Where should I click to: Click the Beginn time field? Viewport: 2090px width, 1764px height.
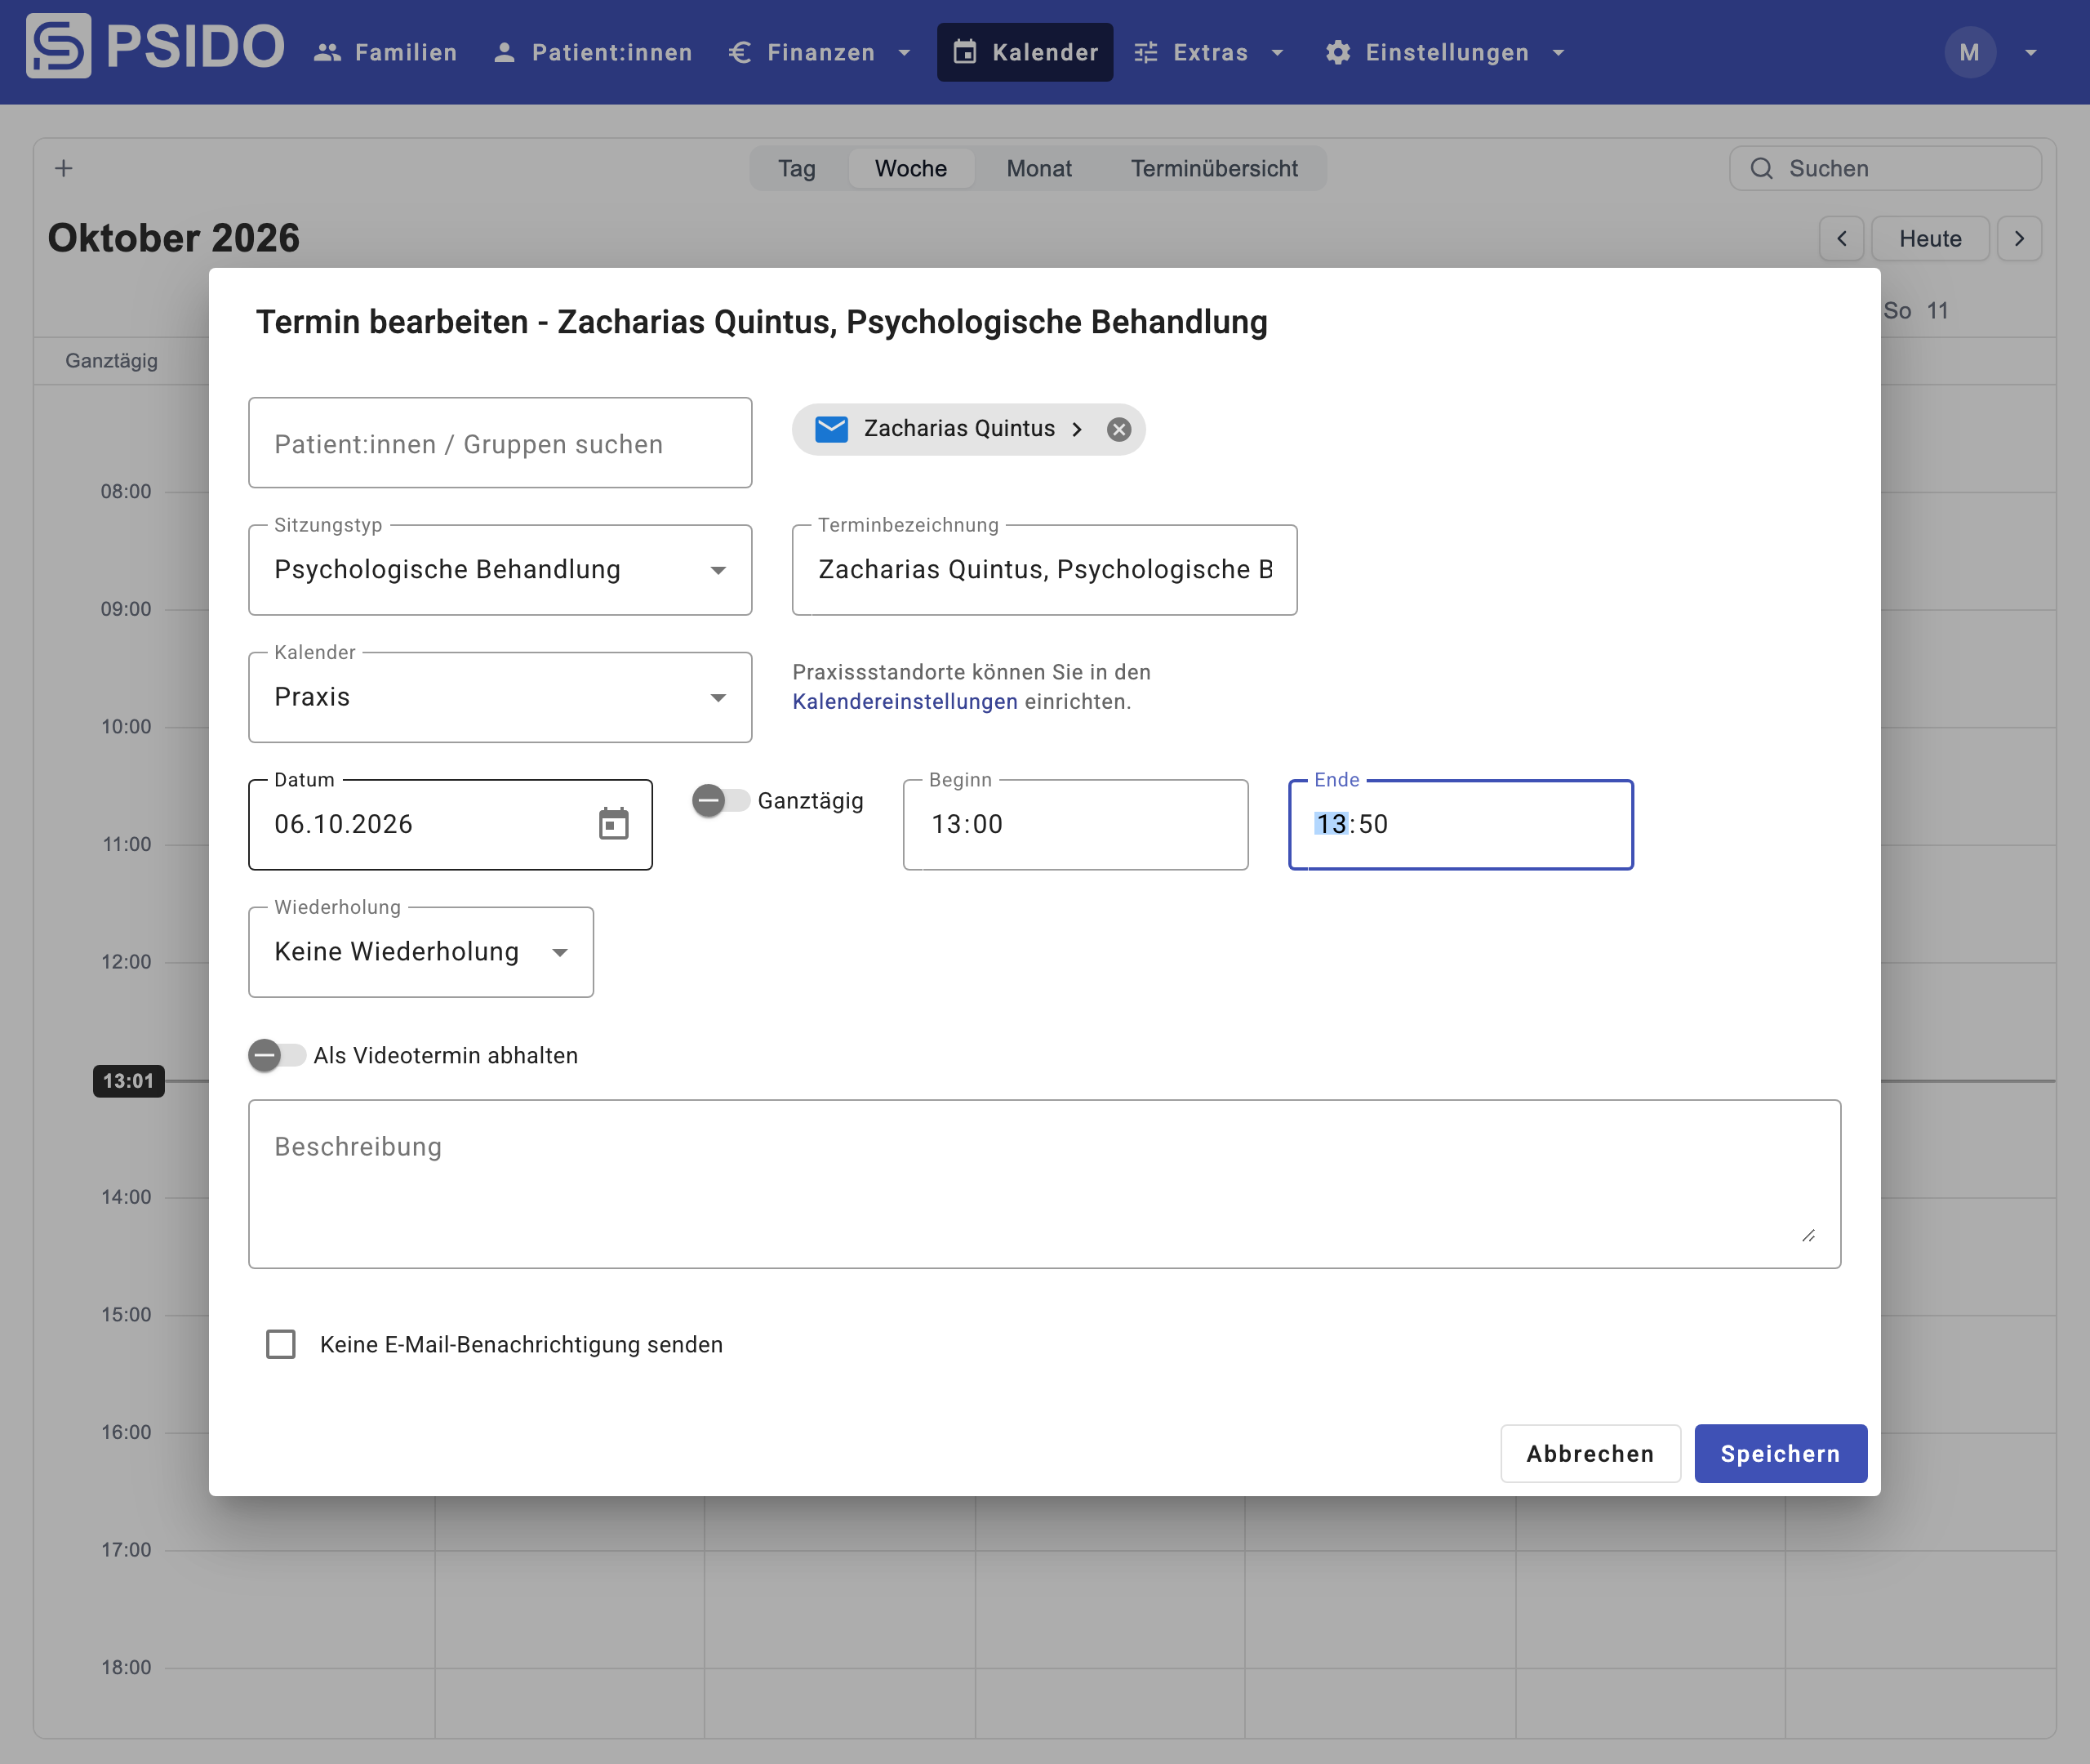point(1075,825)
